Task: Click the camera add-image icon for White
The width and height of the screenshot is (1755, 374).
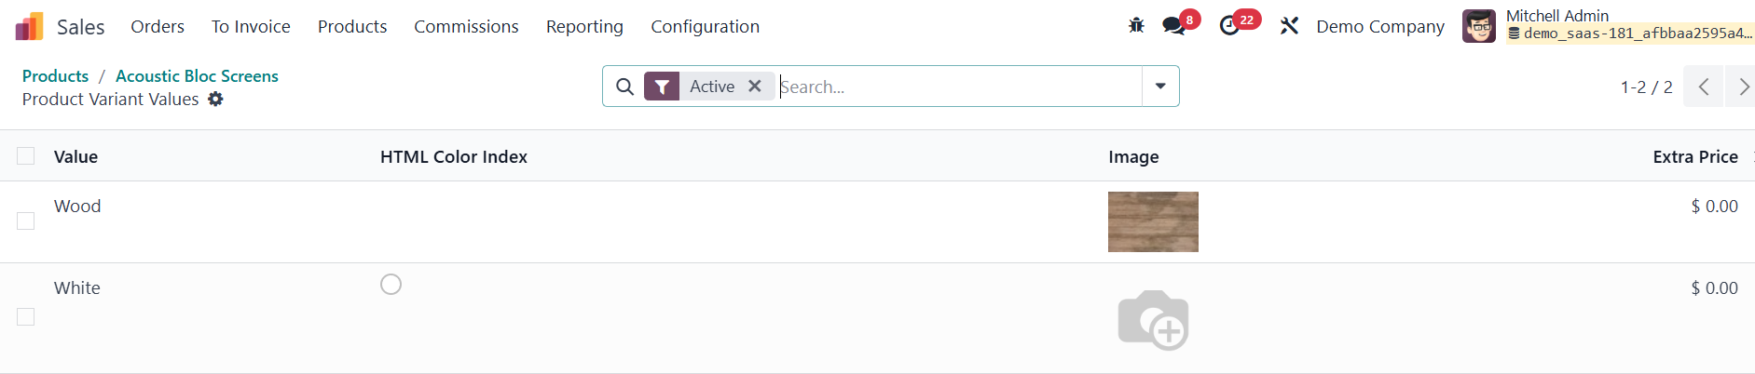Action: click(1153, 319)
